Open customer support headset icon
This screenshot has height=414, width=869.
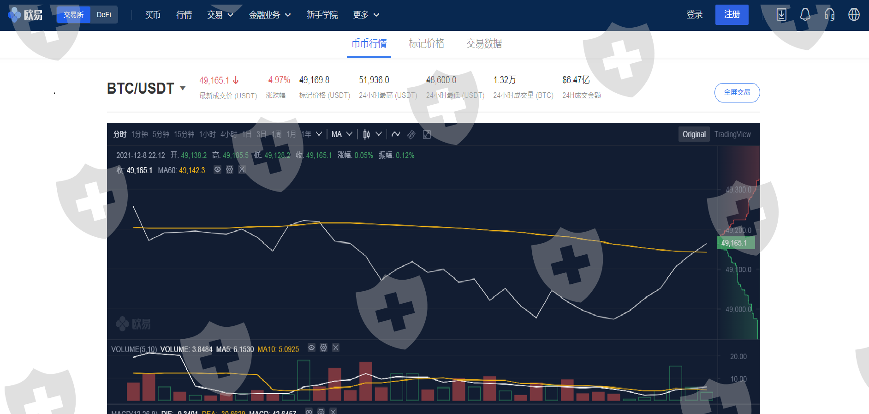coord(829,15)
